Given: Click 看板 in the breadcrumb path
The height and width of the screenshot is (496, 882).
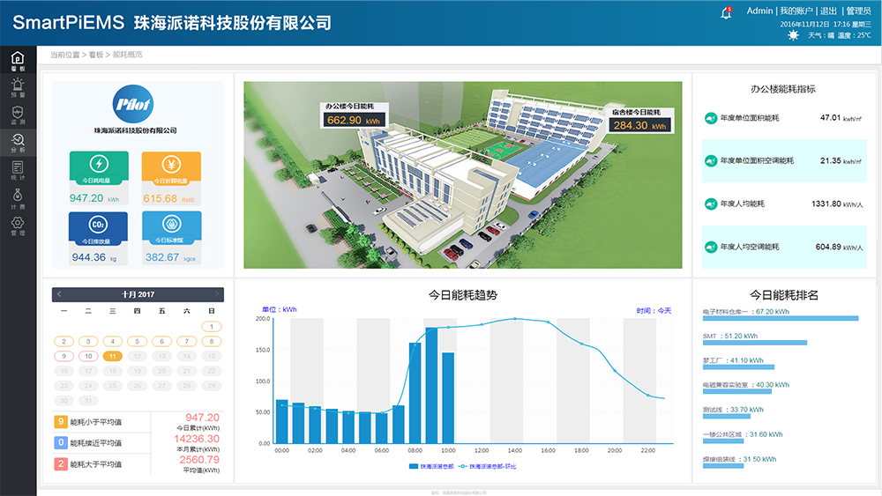Looking at the screenshot, I should click(x=96, y=55).
